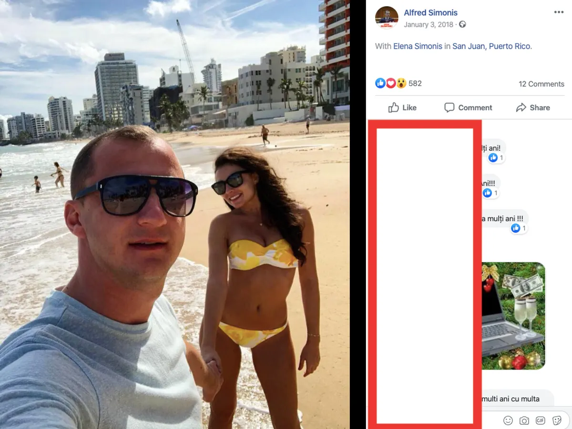The height and width of the screenshot is (429, 572).
Task: Open Alfred Simonis profile picture avatar
Action: [x=387, y=18]
